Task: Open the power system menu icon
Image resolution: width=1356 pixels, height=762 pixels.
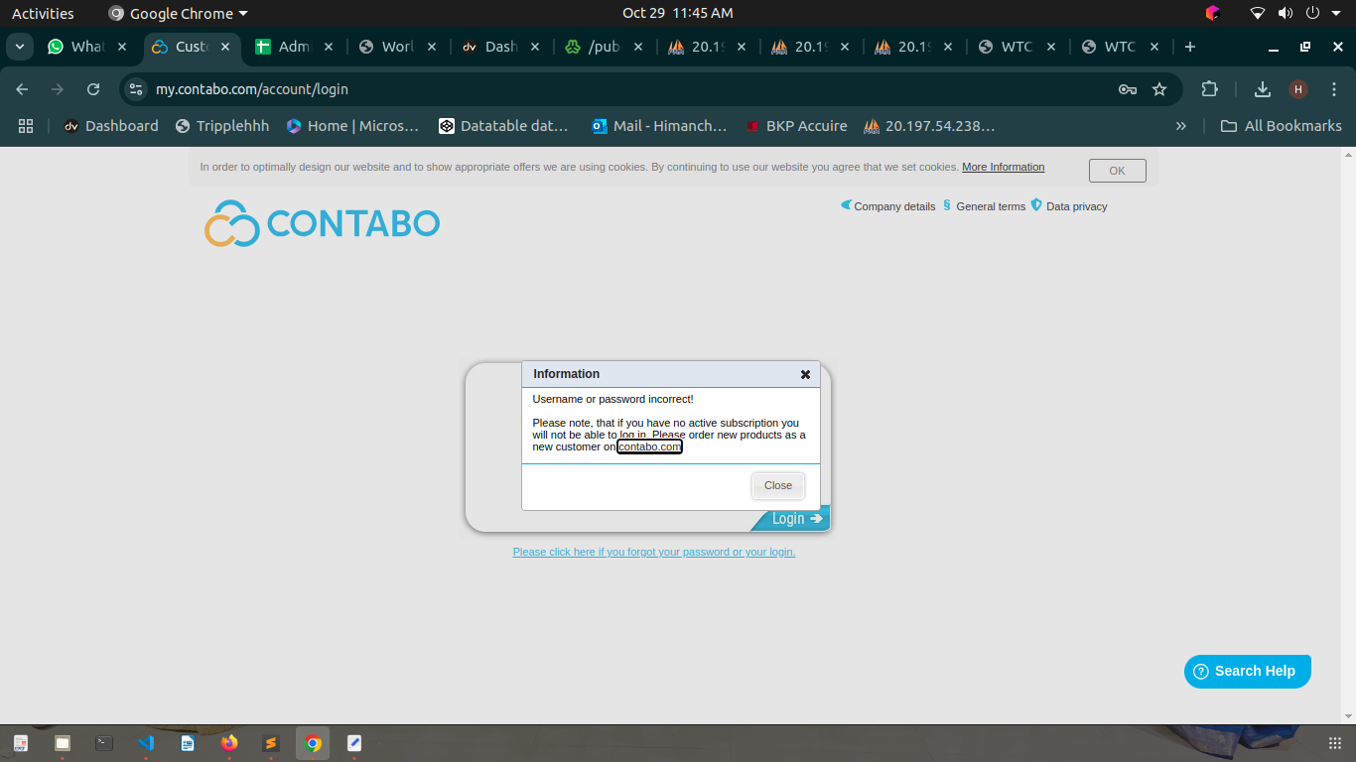Action: coord(1312,13)
